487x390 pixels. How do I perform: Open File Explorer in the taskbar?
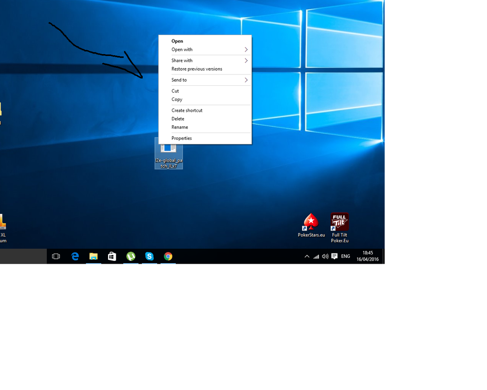coord(94,256)
